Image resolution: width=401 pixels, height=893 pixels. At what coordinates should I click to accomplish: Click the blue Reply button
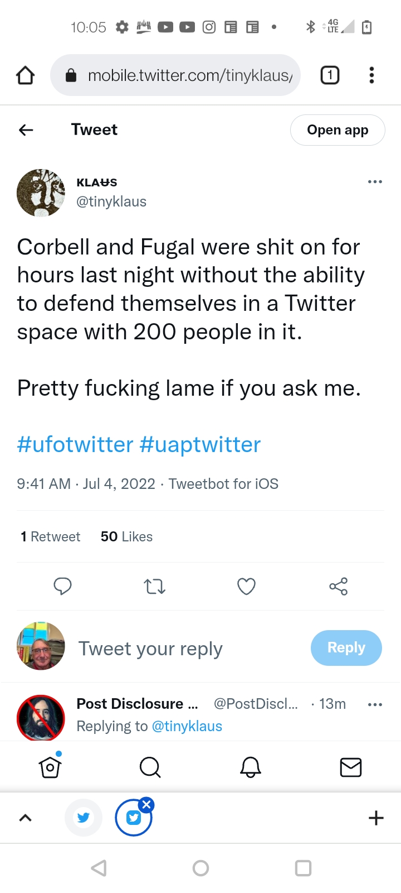(346, 648)
